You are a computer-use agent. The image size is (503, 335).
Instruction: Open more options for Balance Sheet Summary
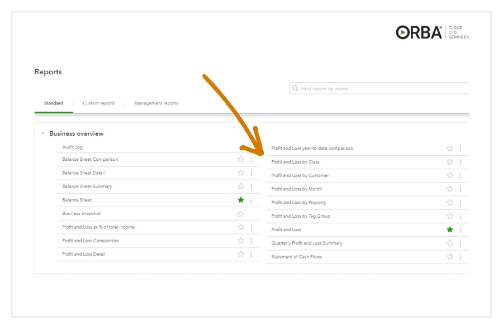point(251,186)
